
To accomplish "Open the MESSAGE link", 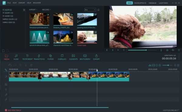I will coord(153,3).
